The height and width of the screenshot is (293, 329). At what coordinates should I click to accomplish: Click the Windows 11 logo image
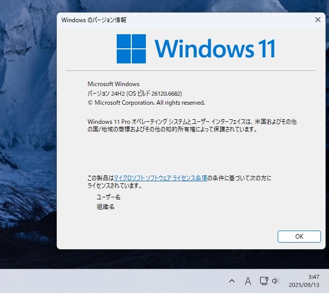click(196, 49)
